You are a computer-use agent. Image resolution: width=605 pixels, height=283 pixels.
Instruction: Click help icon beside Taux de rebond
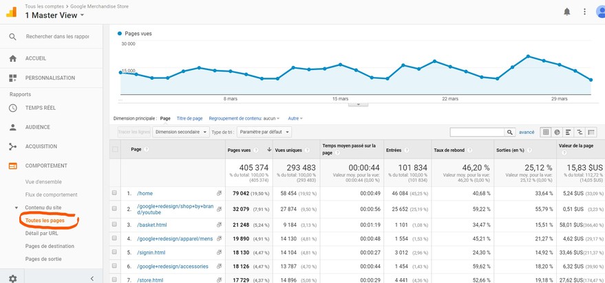click(x=469, y=150)
